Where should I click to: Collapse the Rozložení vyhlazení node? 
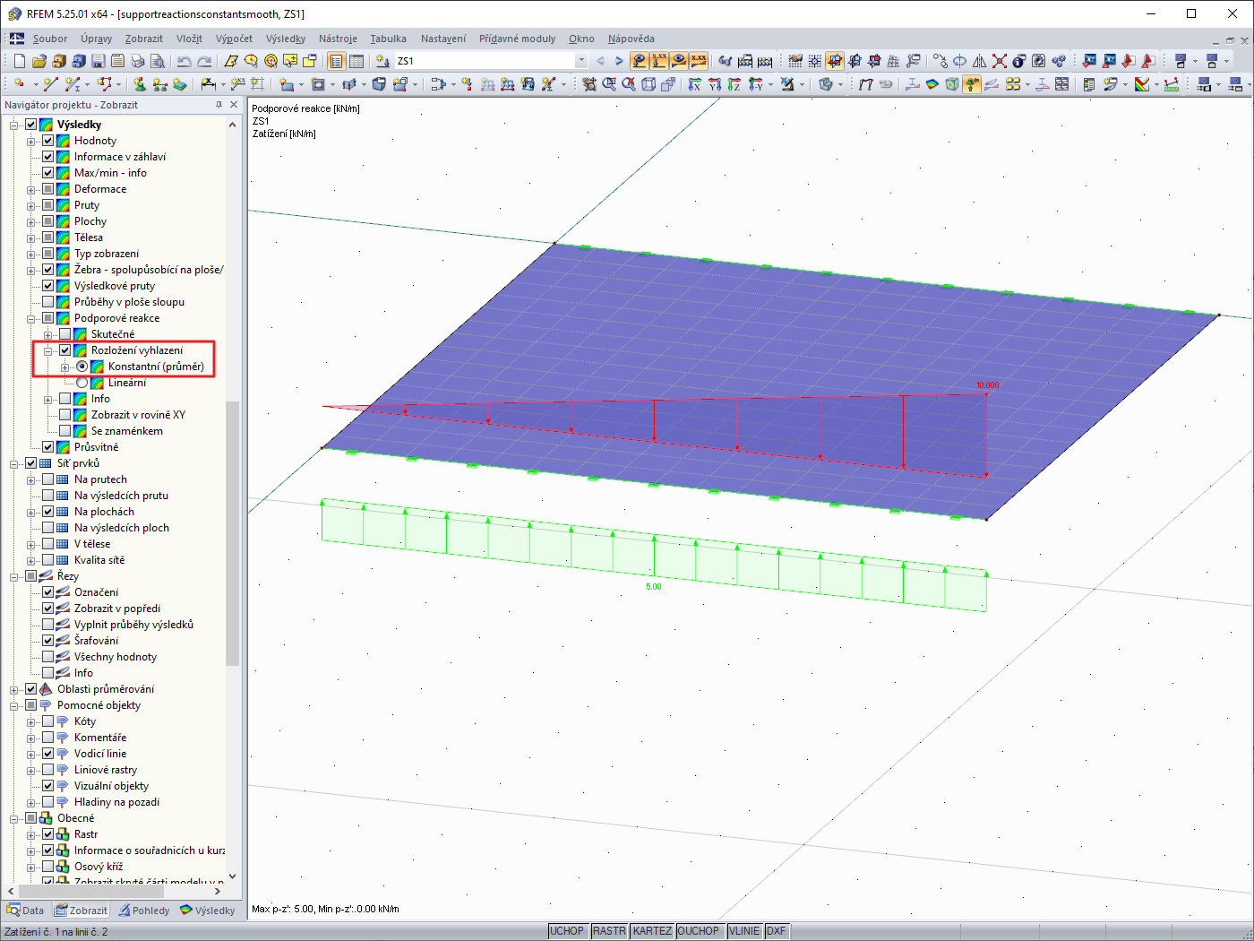[x=48, y=350]
